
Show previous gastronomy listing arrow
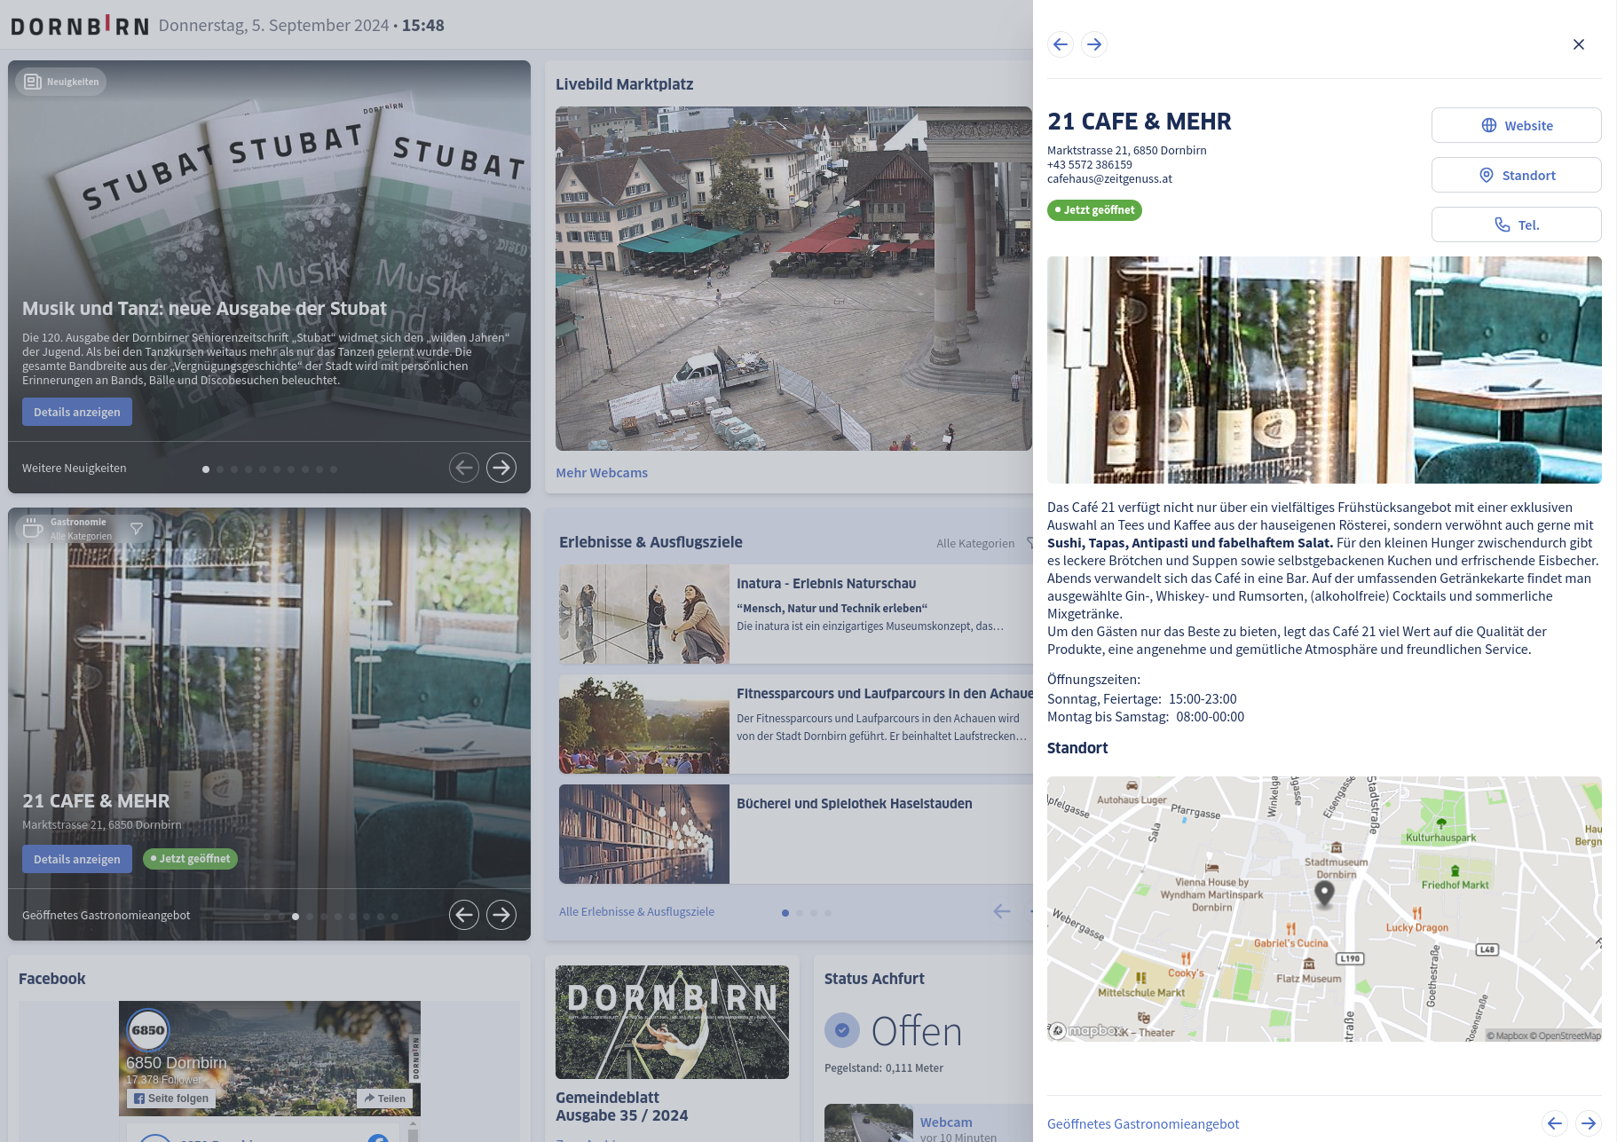pos(464,915)
